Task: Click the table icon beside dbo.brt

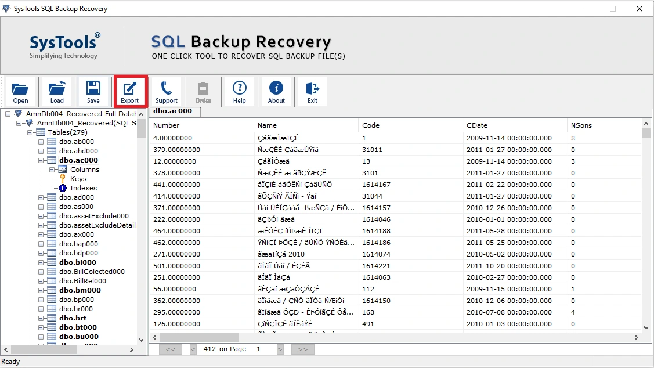Action: [52, 318]
